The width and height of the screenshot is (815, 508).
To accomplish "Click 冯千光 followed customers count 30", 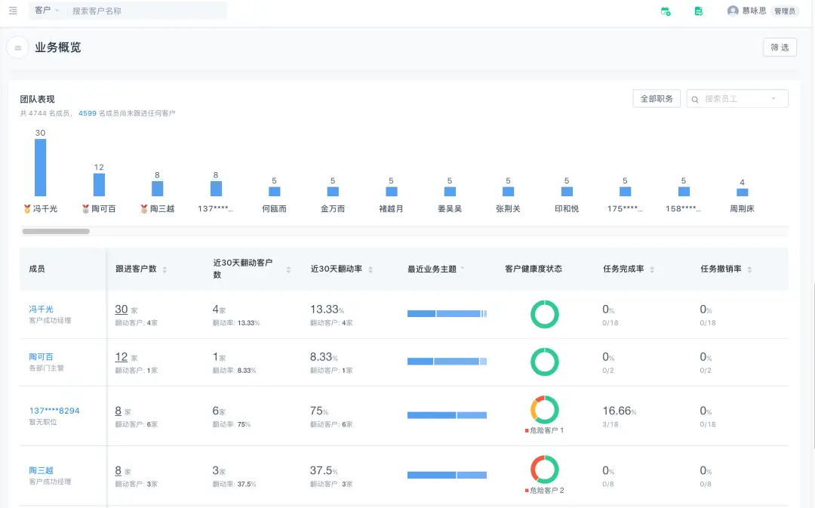I will (x=121, y=309).
